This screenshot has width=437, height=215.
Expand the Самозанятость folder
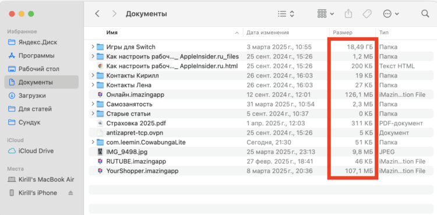[93, 104]
